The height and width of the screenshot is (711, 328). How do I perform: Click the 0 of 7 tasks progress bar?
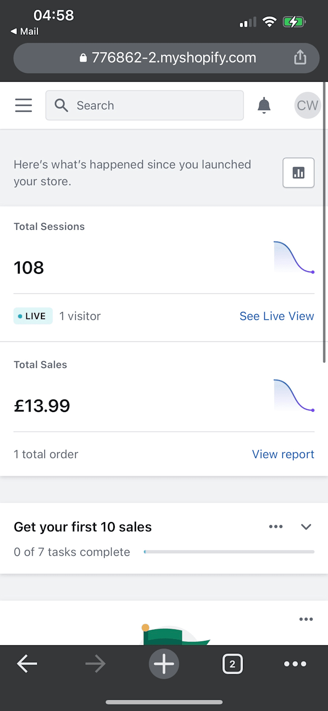pyautogui.click(x=229, y=552)
